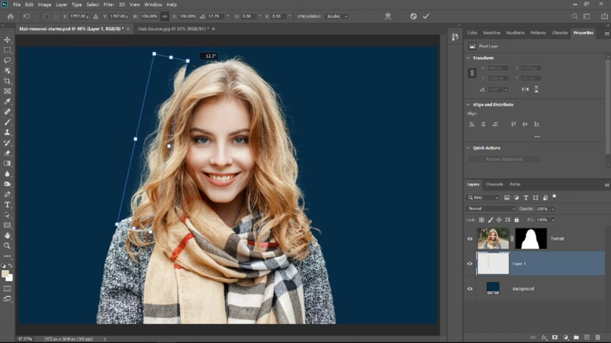
Task: Select the Eyedropper tool
Action: pos(7,101)
